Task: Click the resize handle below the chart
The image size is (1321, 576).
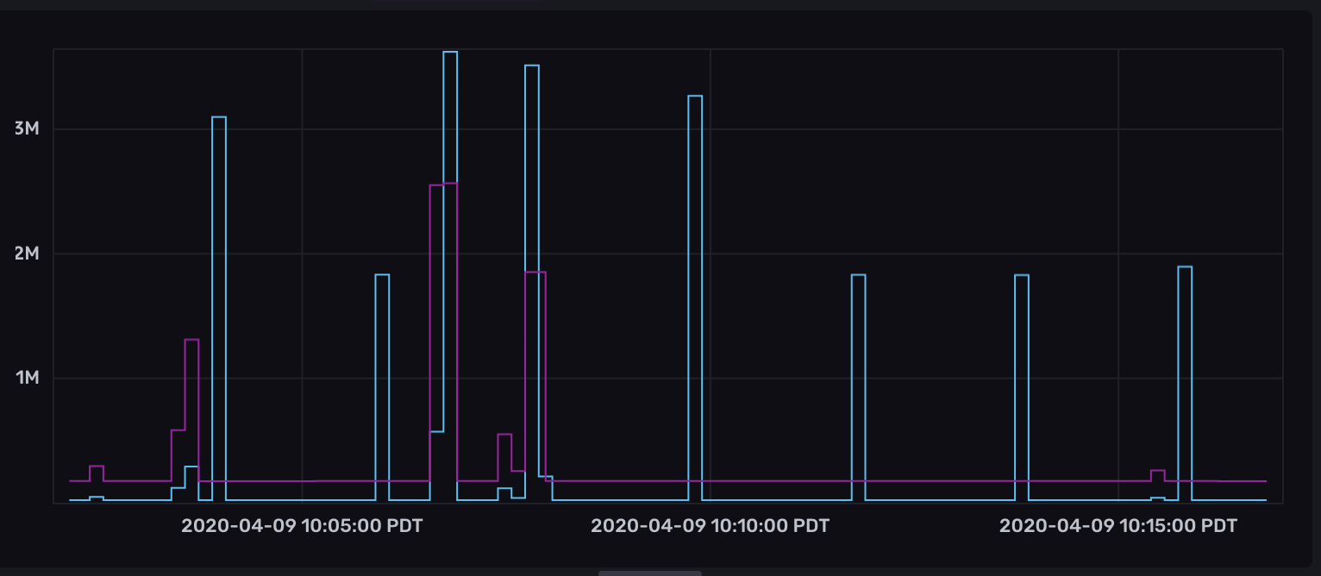Action: (650, 572)
